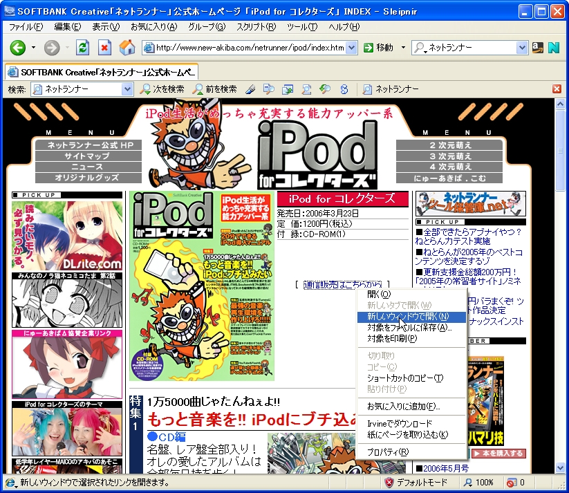Click the 移動 Go button
The width and height of the screenshot is (569, 493).
tap(379, 48)
